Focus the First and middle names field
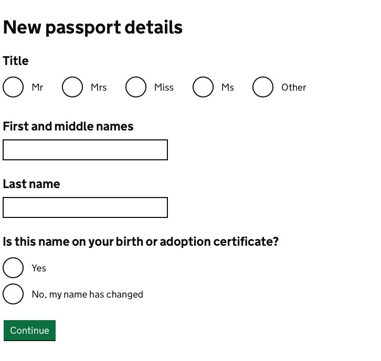The image size is (381, 361). click(85, 150)
